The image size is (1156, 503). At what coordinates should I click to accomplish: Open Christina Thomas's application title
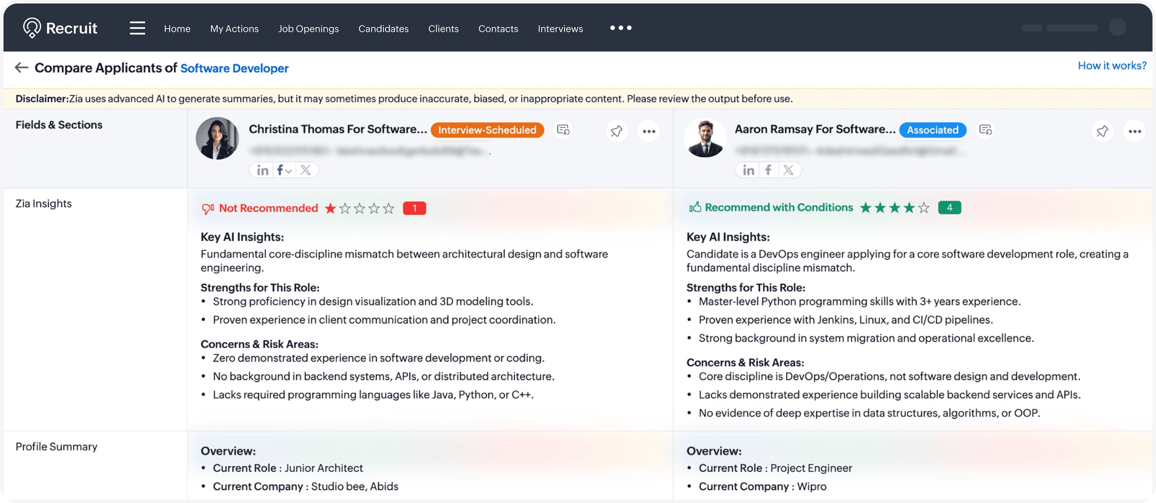pos(338,129)
